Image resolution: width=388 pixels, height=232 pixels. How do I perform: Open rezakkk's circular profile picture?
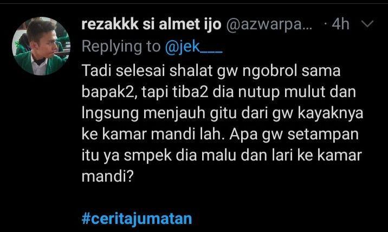41,46
